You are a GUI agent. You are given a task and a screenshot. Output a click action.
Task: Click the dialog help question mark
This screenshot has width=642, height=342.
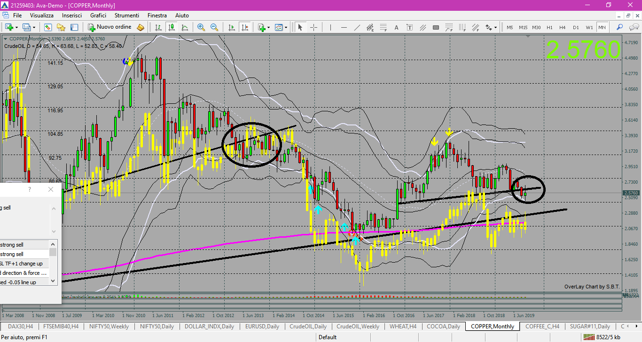click(29, 189)
